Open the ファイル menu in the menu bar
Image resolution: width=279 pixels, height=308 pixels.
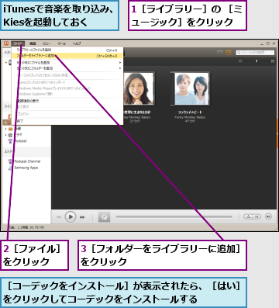pyautogui.click(x=18, y=43)
